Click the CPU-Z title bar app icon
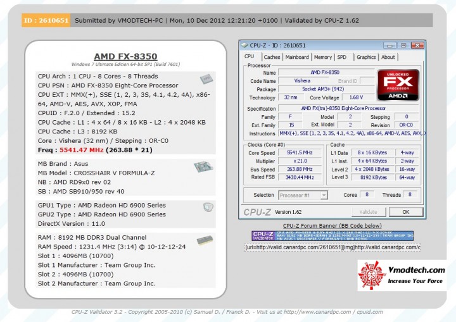This screenshot has height=322, width=456. point(244,46)
